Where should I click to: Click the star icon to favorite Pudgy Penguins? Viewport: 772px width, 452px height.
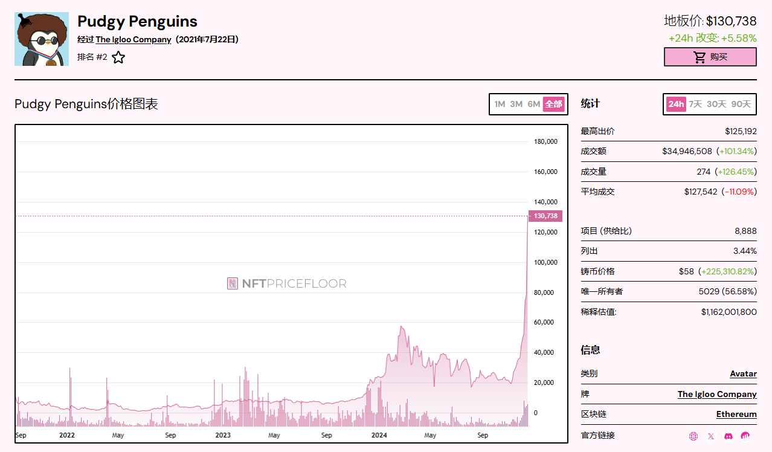pyautogui.click(x=118, y=57)
